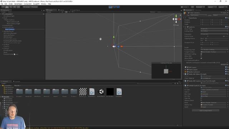Toggle the GUI Layer enabled checkbox
Viewport: 229px width, 129px height.
[x=187, y=67]
